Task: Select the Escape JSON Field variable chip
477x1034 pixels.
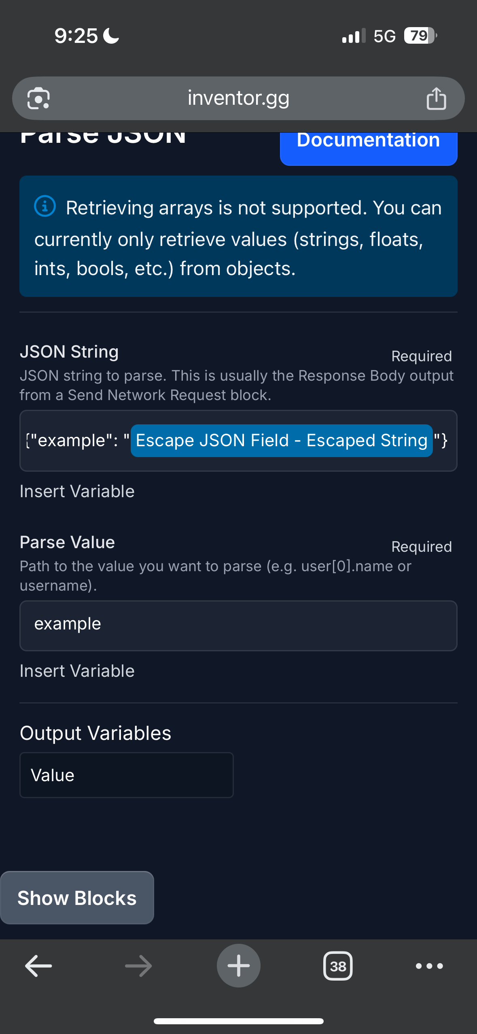Action: [282, 441]
